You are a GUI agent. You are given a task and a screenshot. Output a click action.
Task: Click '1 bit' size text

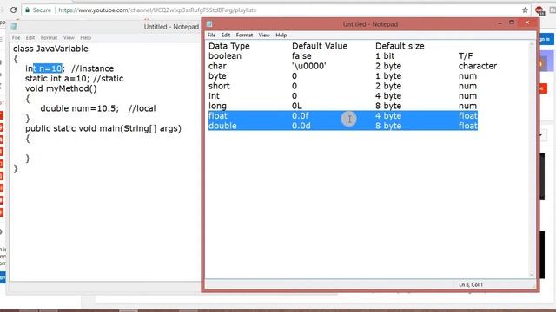(385, 55)
